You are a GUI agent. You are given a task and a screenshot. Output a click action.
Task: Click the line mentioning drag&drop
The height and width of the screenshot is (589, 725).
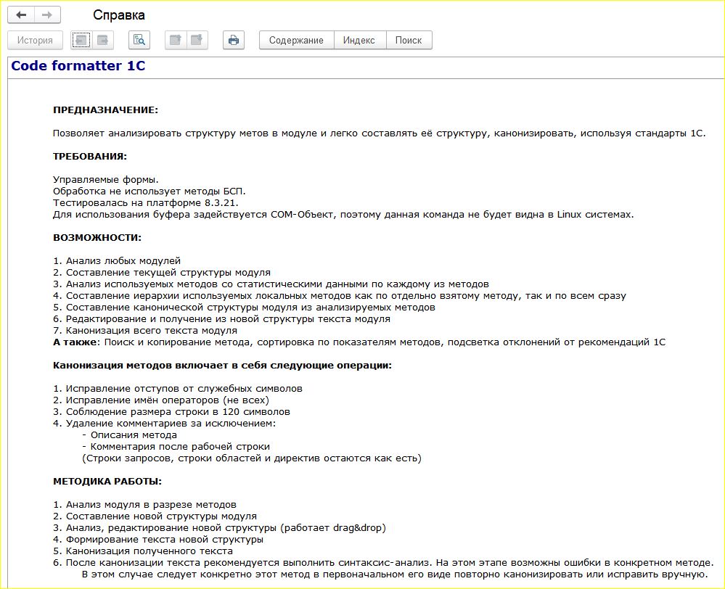(219, 527)
